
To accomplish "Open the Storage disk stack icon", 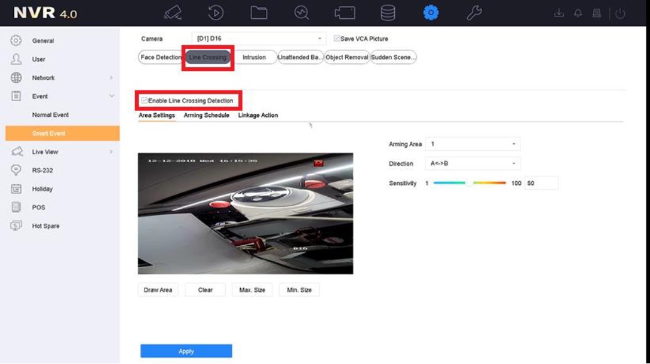I will (387, 13).
